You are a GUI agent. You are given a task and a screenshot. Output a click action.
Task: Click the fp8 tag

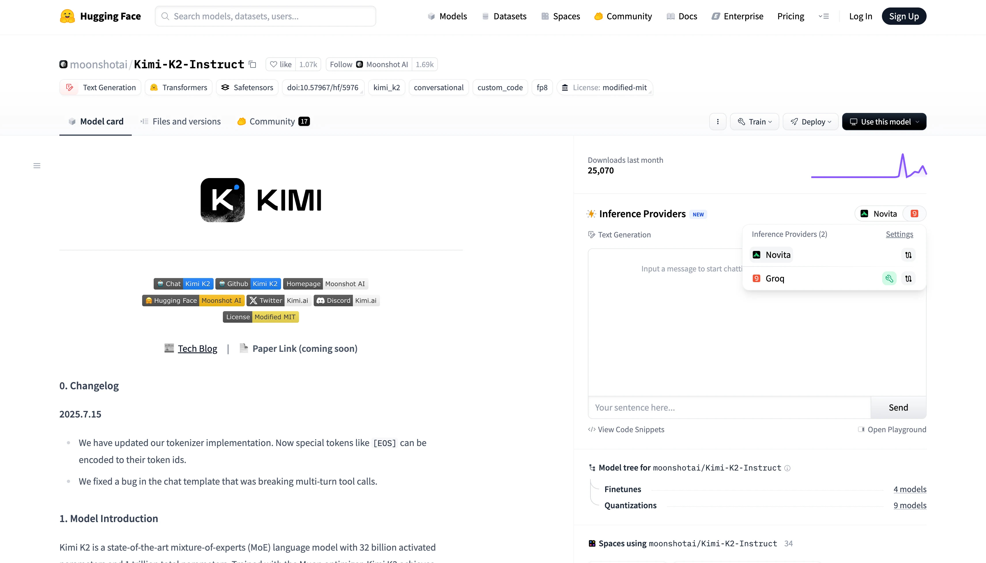click(x=542, y=88)
